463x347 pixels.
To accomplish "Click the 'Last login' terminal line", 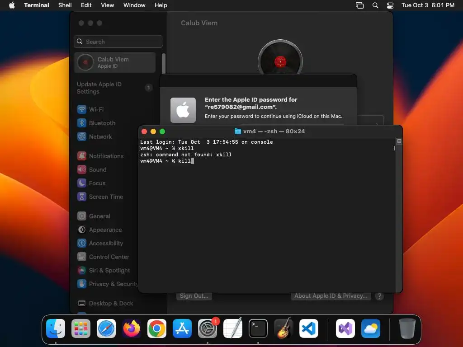I will [206, 142].
